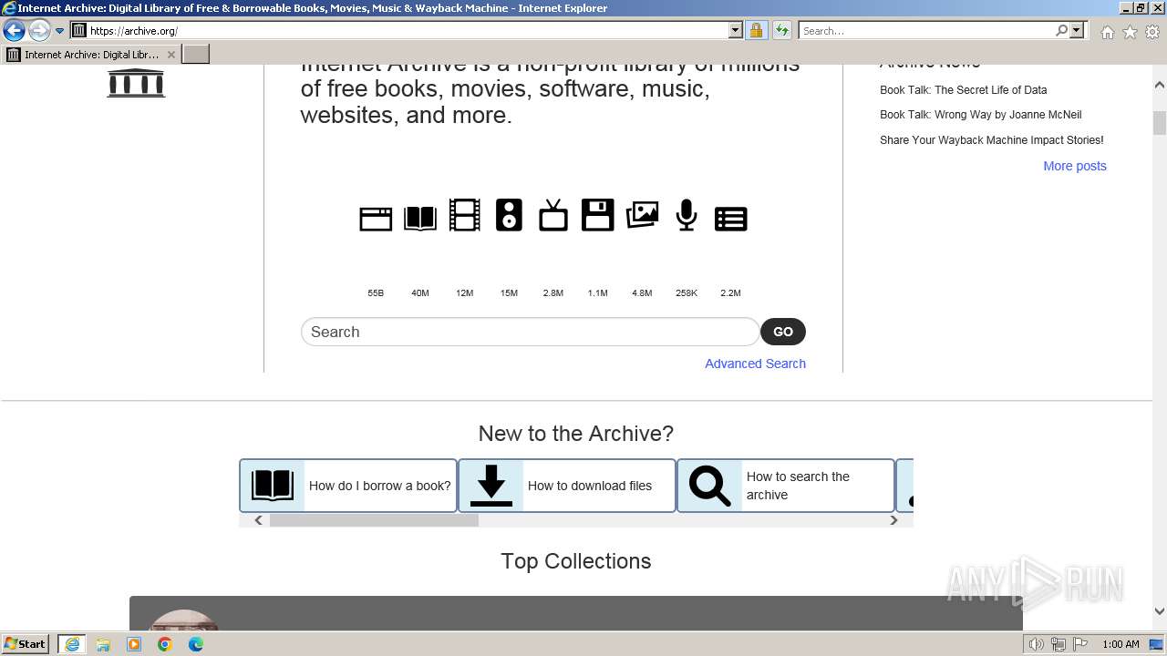Open a new blank tab

(196, 55)
